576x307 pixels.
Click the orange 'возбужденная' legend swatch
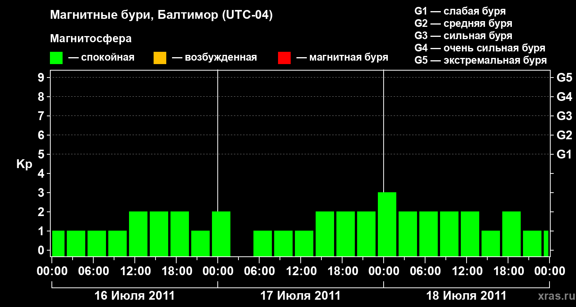tap(160, 58)
